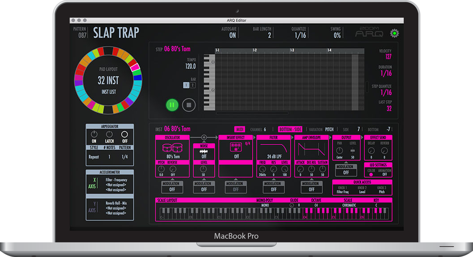Viewport: 473px width, 257px height.
Task: Click the oscillator-noise mixer plus icon
Action: click(204, 137)
